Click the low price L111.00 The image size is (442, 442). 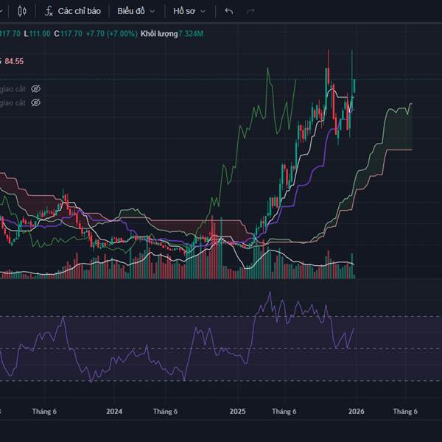click(x=37, y=34)
